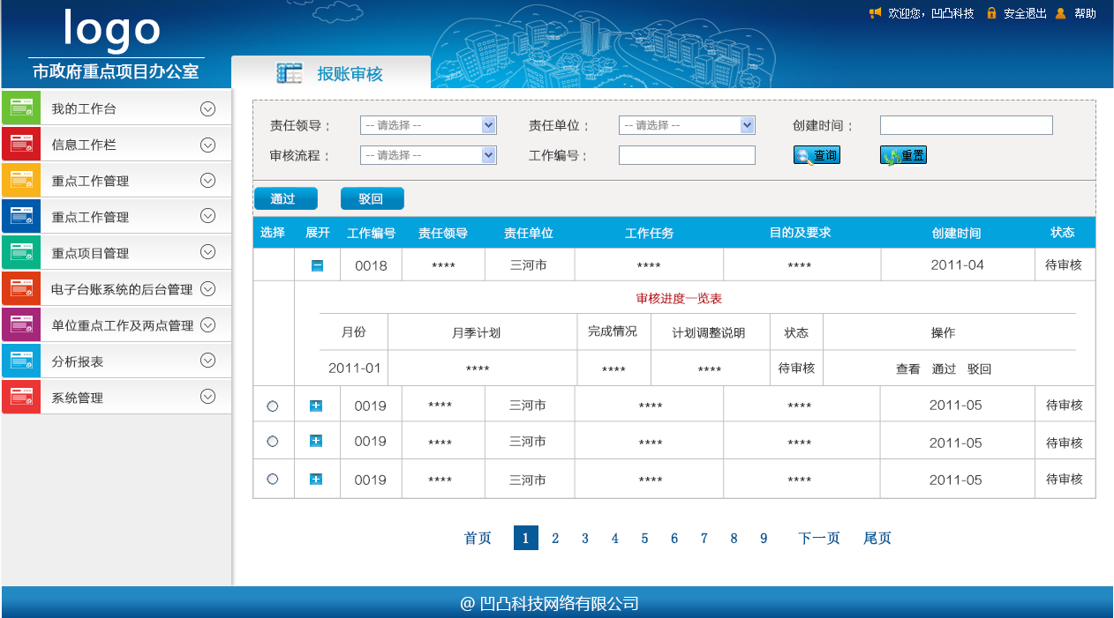
Task: Switch to the 报账审核 tab
Action: pos(331,73)
